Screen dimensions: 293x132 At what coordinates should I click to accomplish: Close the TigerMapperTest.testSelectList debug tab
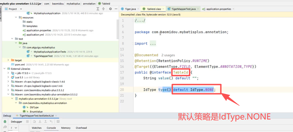click(56, 116)
